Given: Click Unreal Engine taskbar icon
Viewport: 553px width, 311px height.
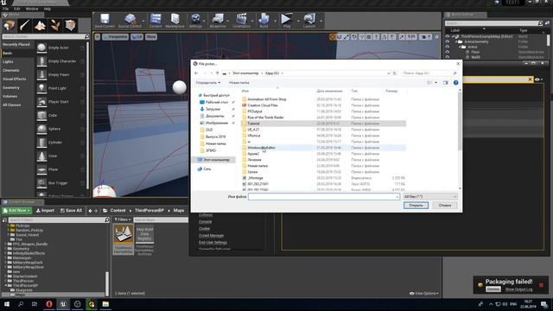Looking at the screenshot, I should tap(63, 304).
